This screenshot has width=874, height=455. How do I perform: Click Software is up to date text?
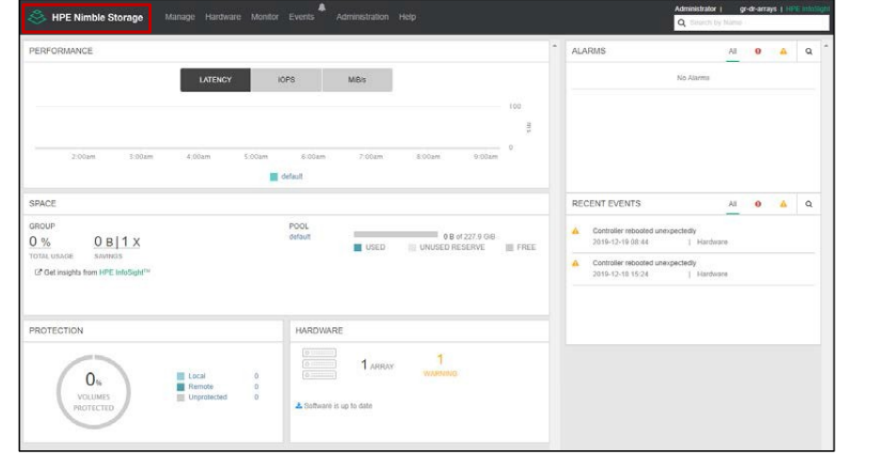coord(338,405)
